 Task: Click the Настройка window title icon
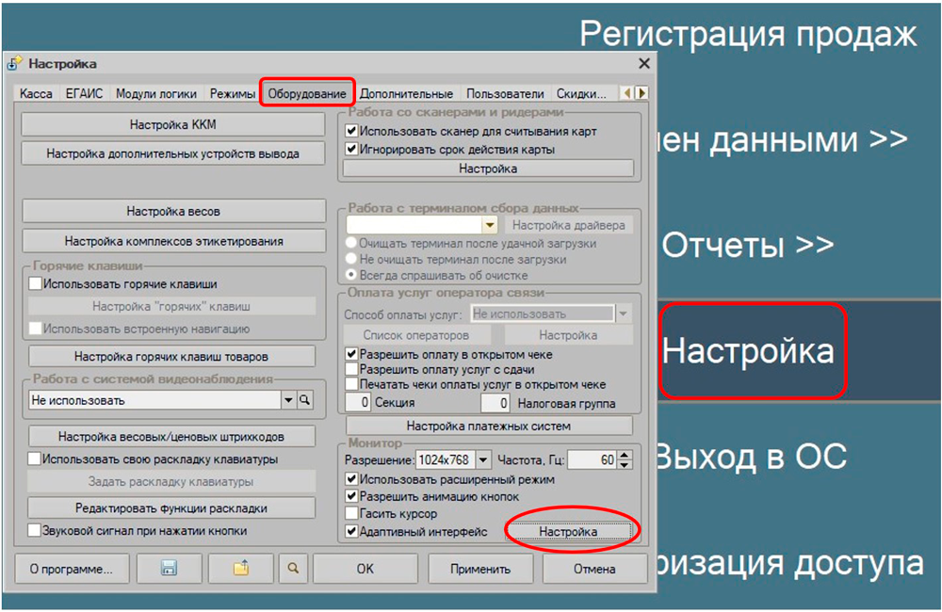pos(15,64)
